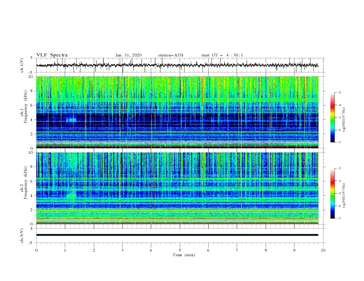The height and width of the screenshot is (281, 364).
Task: Click the "-7" label on the ch.1 color bar
Action: click(x=339, y=142)
